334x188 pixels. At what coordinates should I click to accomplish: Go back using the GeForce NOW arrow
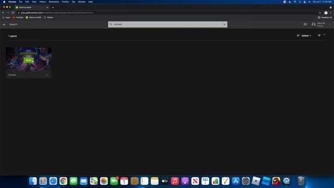click(4, 25)
